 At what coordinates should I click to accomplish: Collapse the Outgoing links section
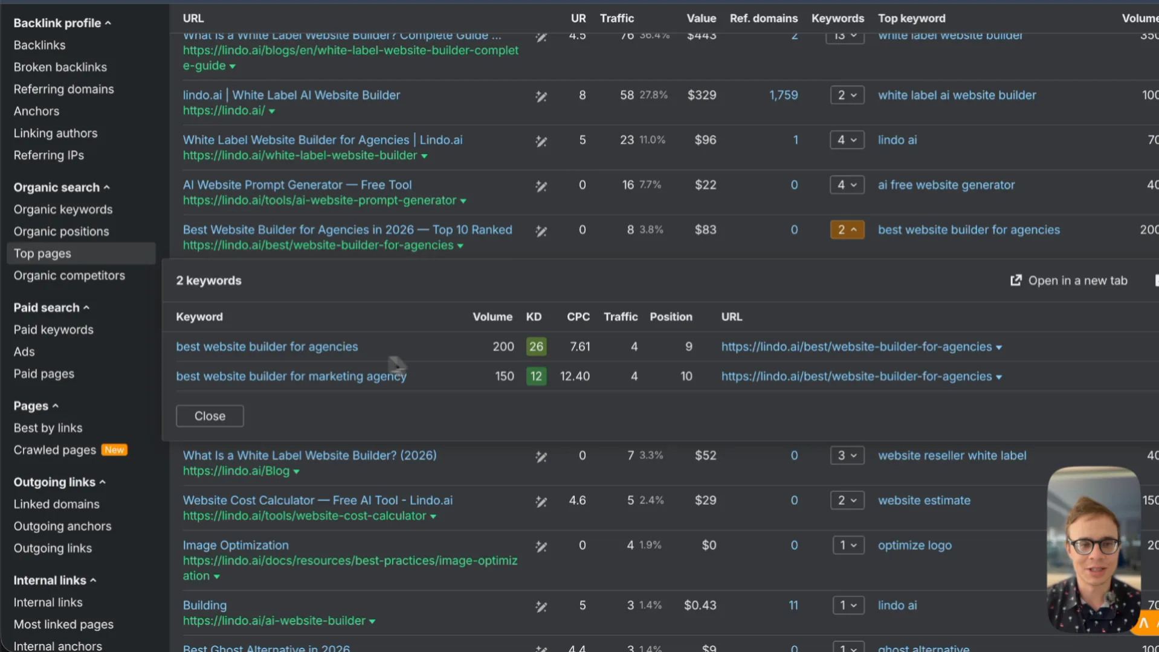59,482
